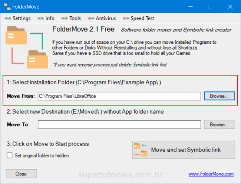Click the red icon beside Antivirus
Screen dimensions: 241x184
click(x=90, y=19)
